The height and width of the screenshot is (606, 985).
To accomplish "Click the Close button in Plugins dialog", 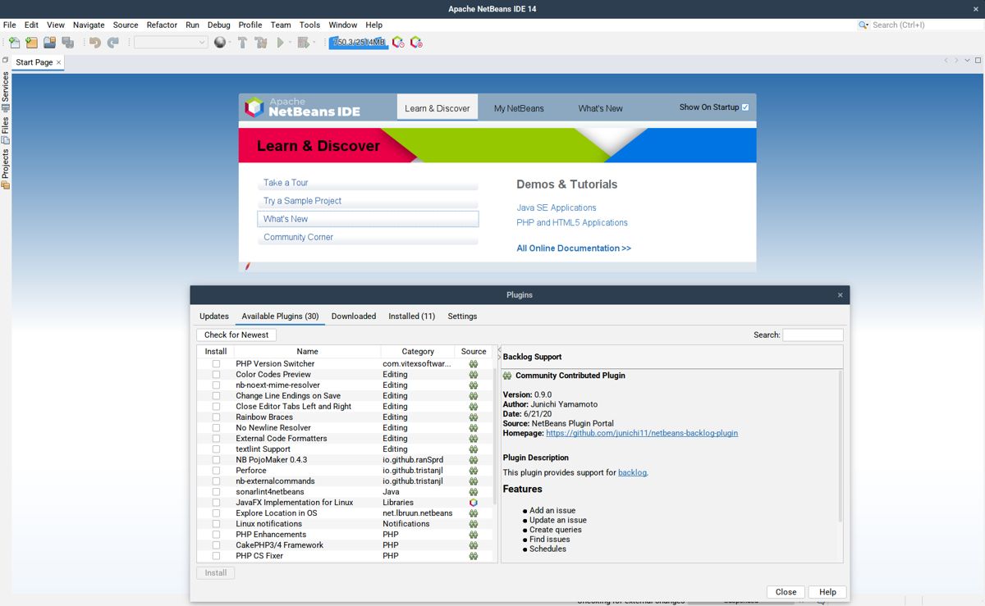I will pyautogui.click(x=786, y=592).
